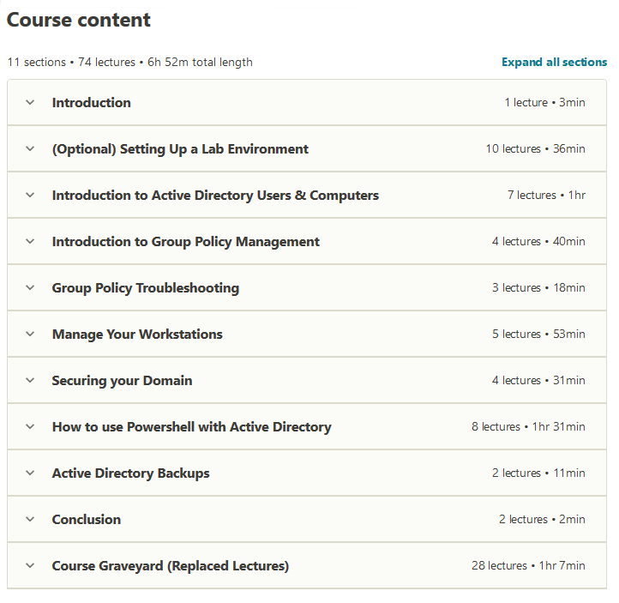Viewport: 619px width, 603px height.
Task: Click the Securing your Domain title
Action: point(122,381)
